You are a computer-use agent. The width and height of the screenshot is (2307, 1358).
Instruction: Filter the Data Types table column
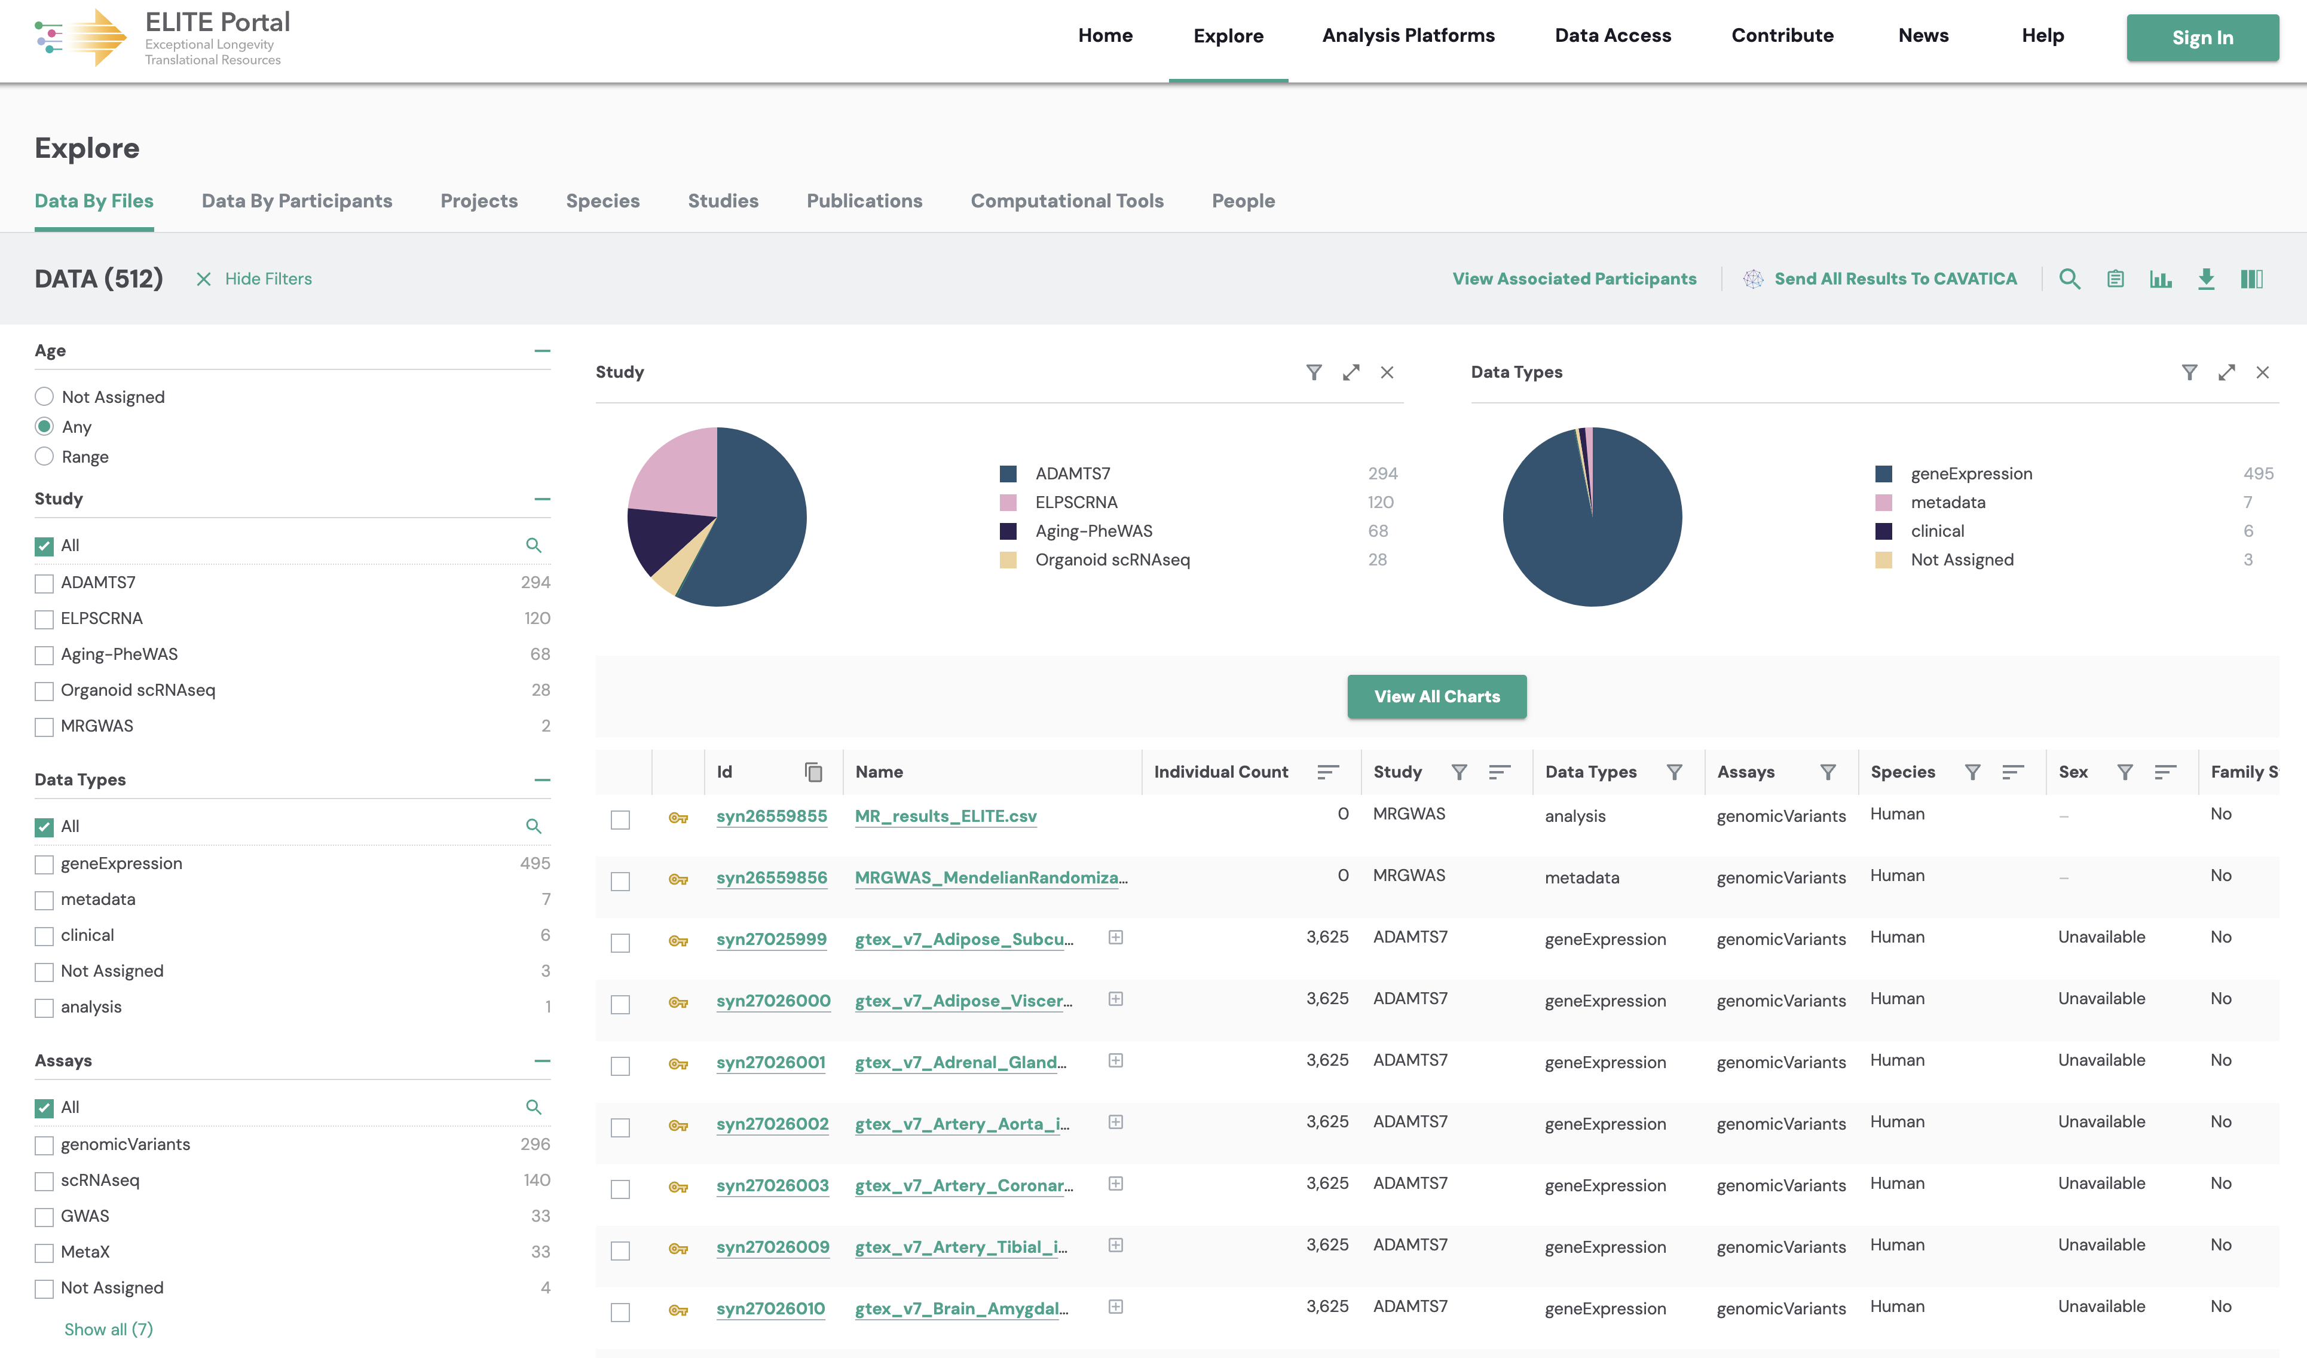1673,772
